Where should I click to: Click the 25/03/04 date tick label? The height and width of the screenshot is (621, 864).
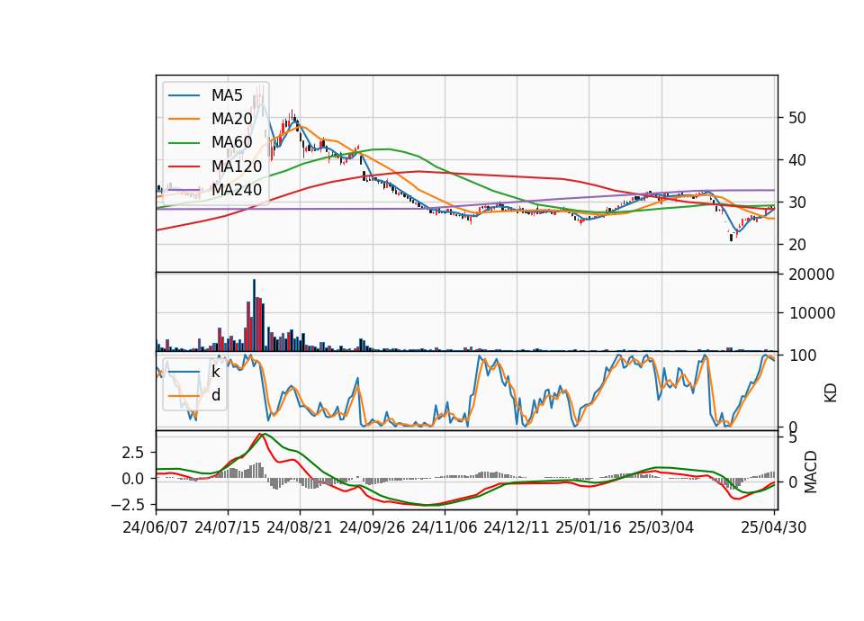click(x=661, y=527)
